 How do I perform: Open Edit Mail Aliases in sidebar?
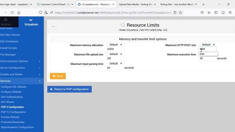[10, 35]
